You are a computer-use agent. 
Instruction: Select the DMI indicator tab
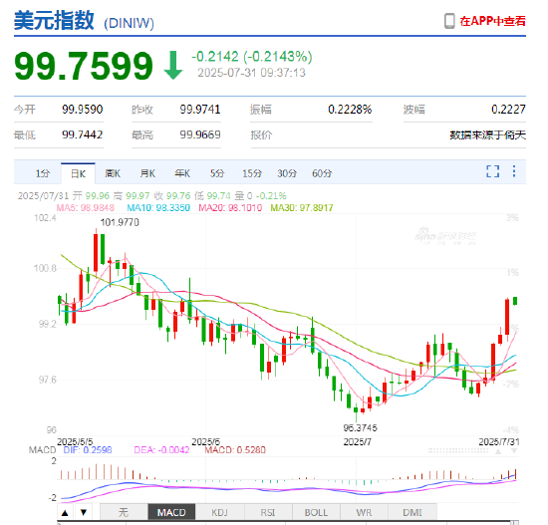(412, 512)
